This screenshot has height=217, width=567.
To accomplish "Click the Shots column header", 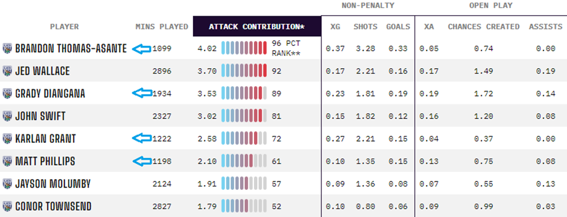I will click(365, 27).
